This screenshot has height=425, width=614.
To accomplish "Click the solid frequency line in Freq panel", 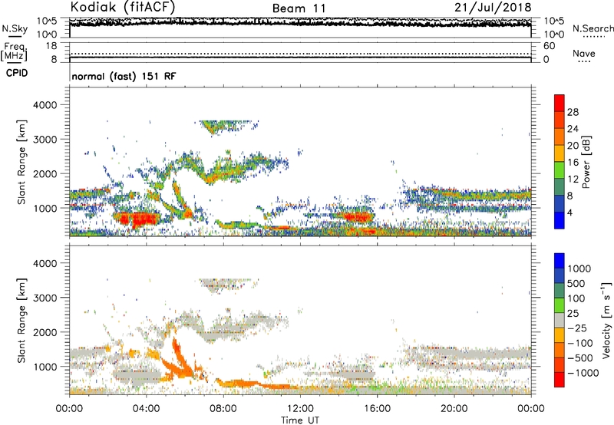I will (300, 58).
